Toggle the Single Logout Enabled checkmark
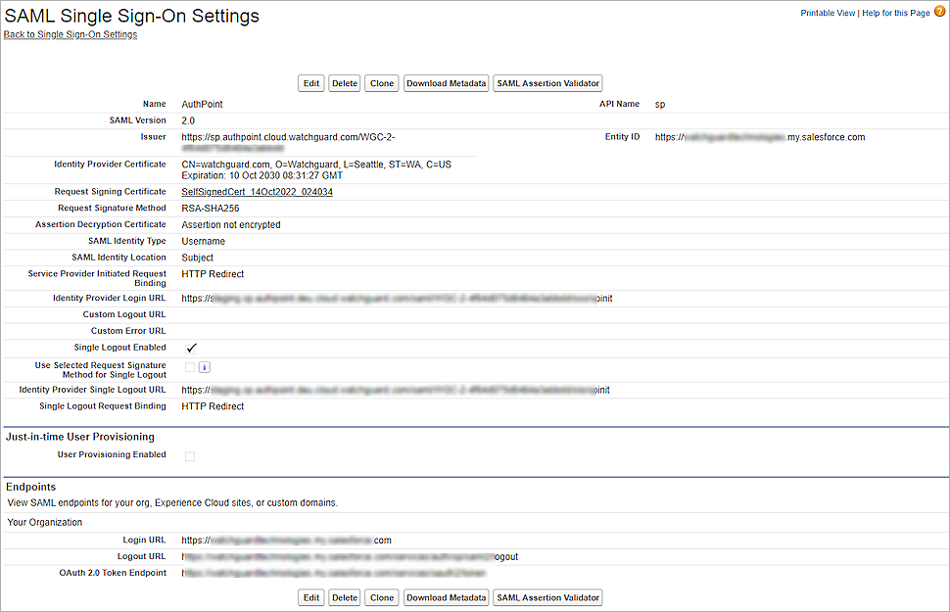This screenshot has height=612, width=950. (191, 349)
